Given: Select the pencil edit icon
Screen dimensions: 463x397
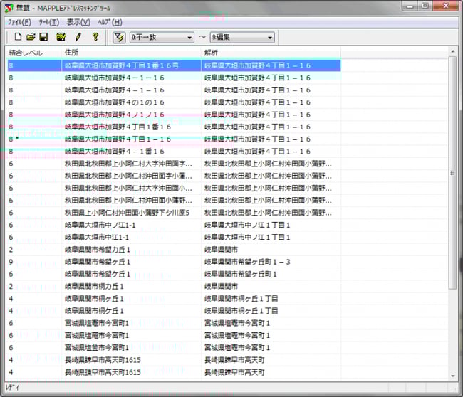Looking at the screenshot, I should click(78, 37).
